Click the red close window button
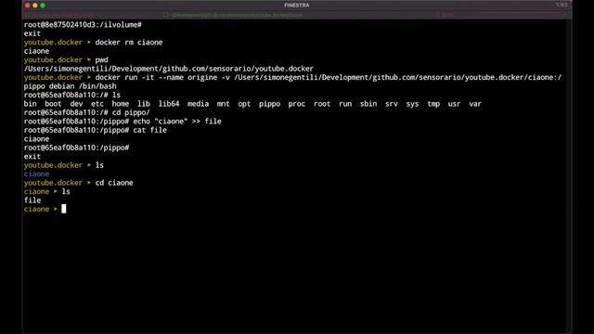 pyautogui.click(x=27, y=6)
